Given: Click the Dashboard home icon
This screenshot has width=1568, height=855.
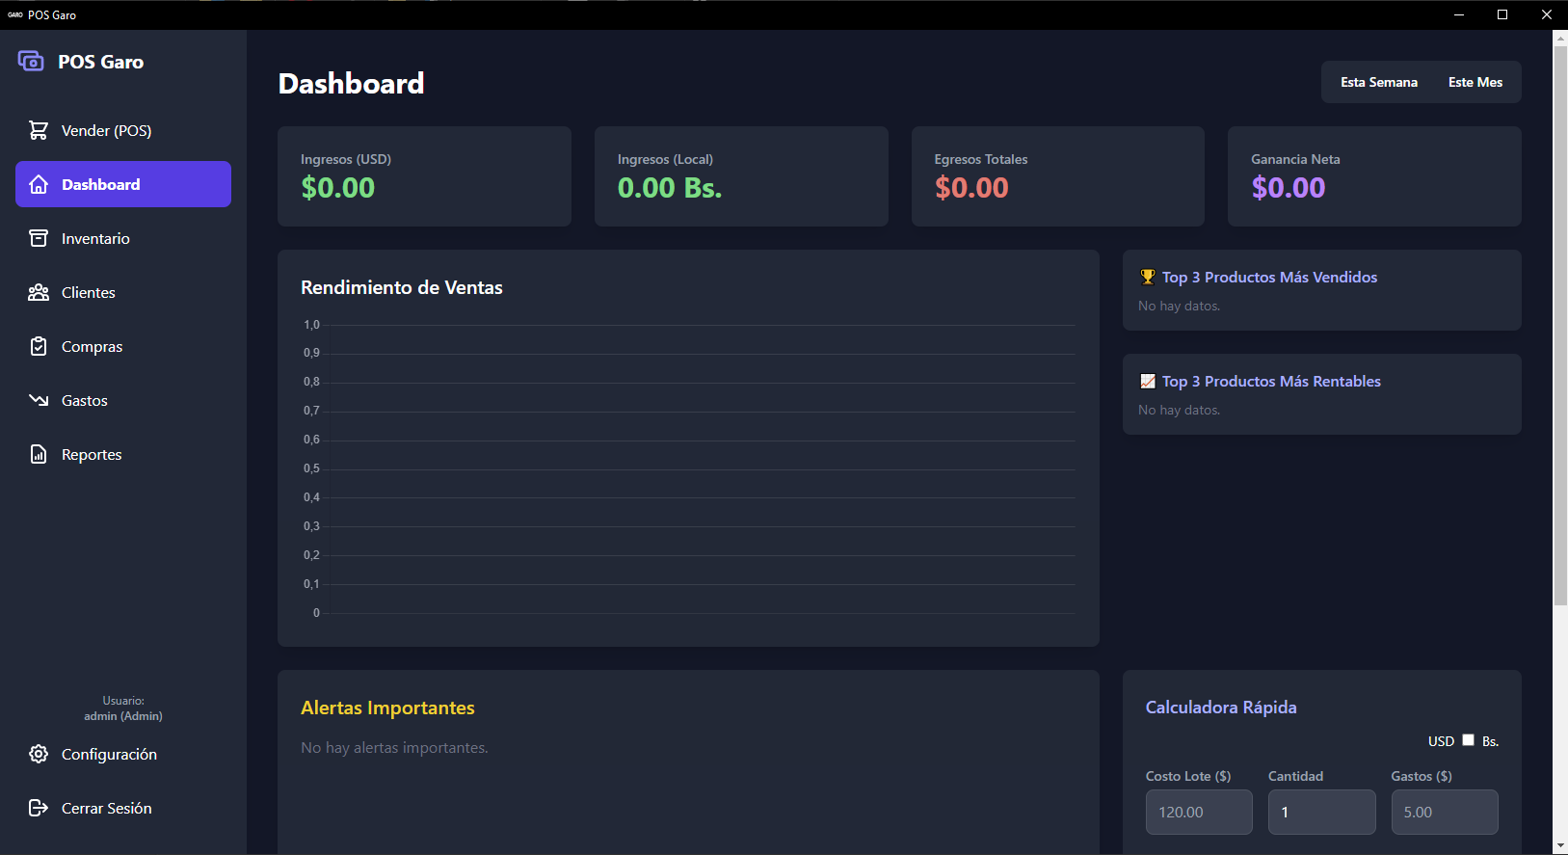Looking at the screenshot, I should pyautogui.click(x=39, y=184).
